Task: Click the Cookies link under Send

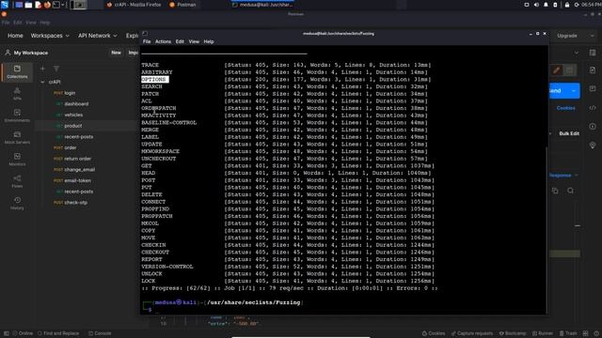Action: click(566, 108)
